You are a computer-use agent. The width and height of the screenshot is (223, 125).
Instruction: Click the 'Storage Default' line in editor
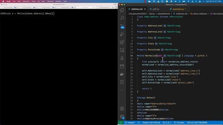[146, 98]
